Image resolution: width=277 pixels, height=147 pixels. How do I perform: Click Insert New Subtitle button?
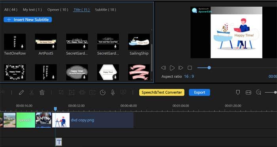pyautogui.click(x=28, y=20)
